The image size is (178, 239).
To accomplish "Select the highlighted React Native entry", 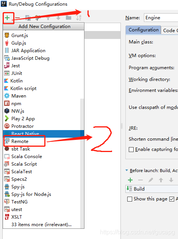I will tap(44, 133).
